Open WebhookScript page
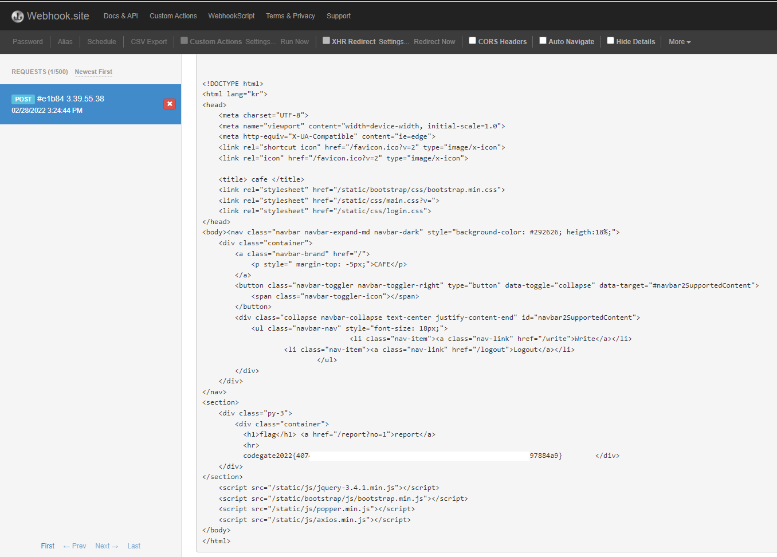Image resolution: width=777 pixels, height=557 pixels. 231,16
